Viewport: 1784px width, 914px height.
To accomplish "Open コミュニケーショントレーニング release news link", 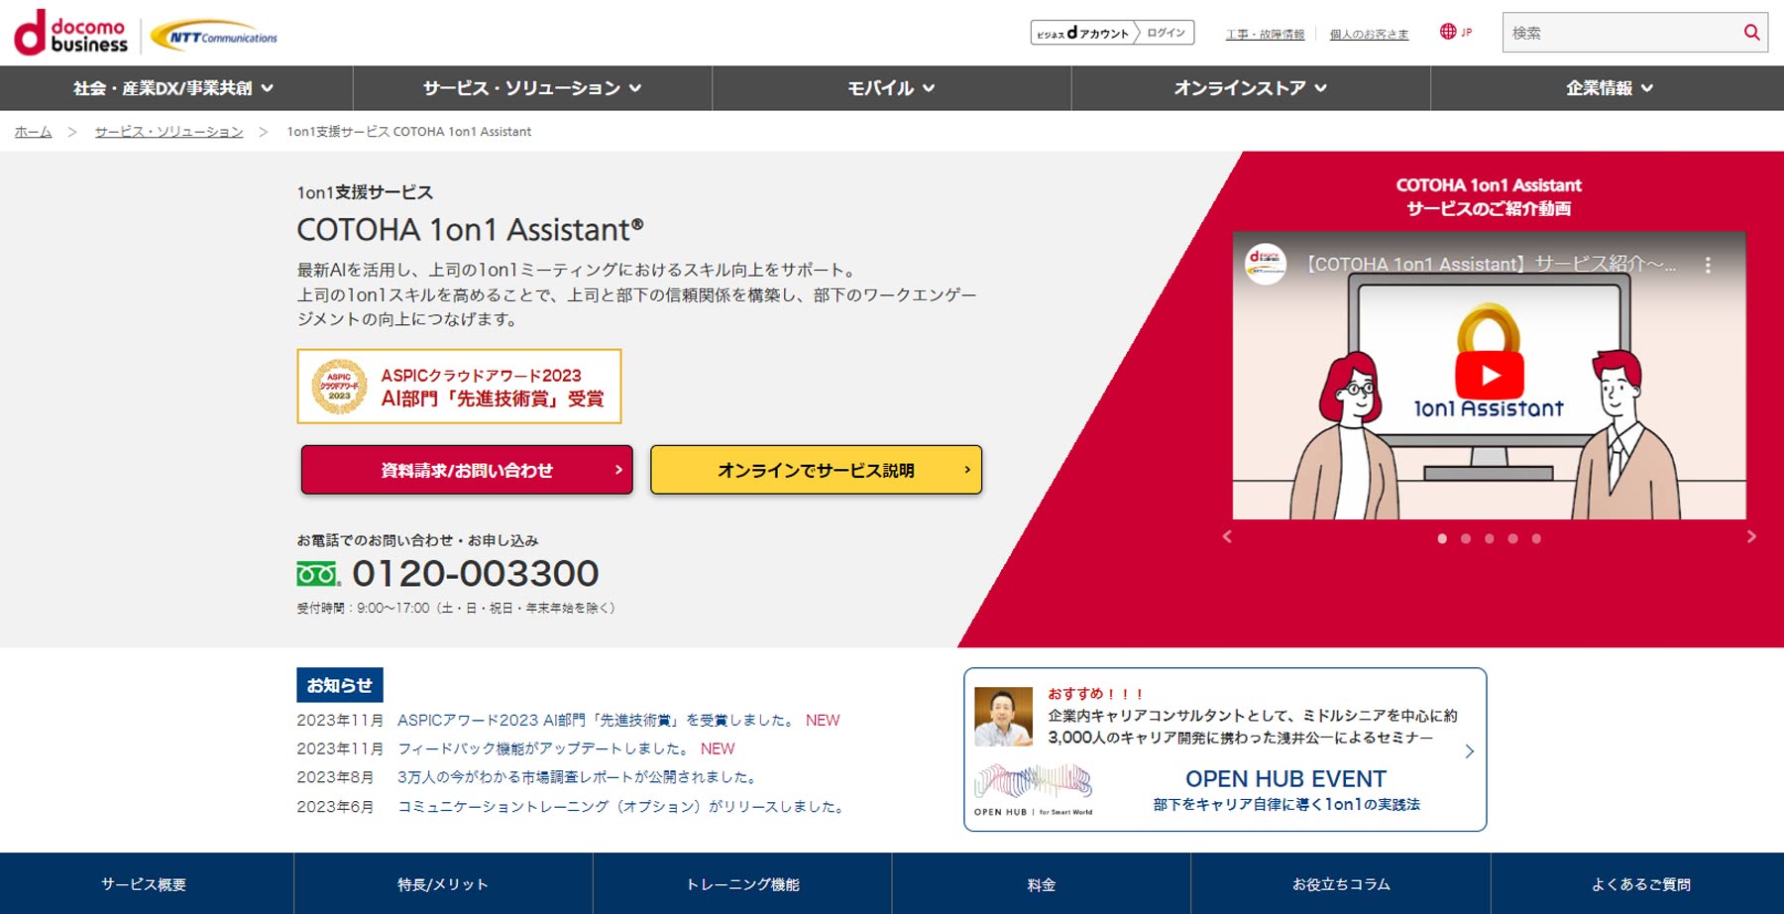I will pyautogui.click(x=623, y=806).
